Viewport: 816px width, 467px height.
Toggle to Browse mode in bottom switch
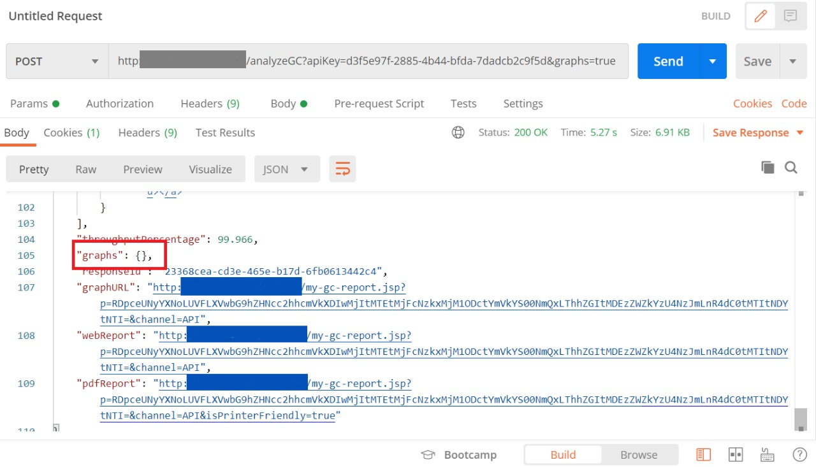(639, 455)
